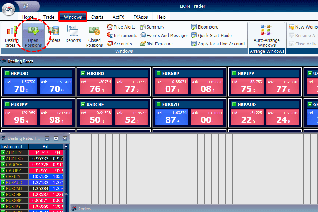Screen dimensions: 318x212
Task: Click the EURGBP Ask price button
Action: [x=207, y=86]
